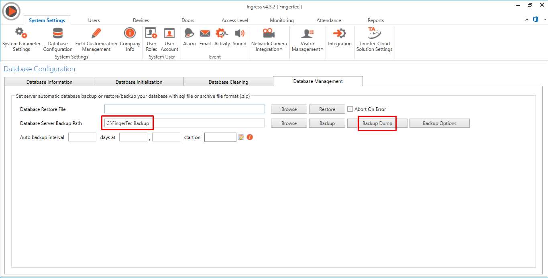The height and width of the screenshot is (278, 548).
Task: Click the Database Server Backup Path field
Action: [x=185, y=123]
